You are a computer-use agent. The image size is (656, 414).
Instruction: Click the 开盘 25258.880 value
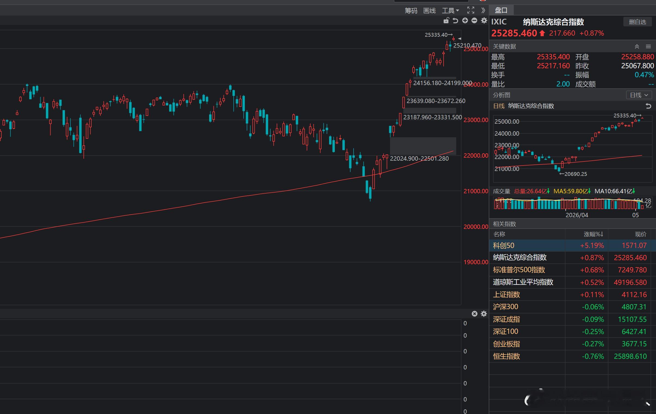point(638,57)
